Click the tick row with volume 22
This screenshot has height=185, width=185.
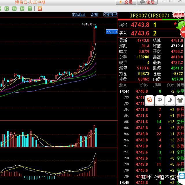(151, 134)
